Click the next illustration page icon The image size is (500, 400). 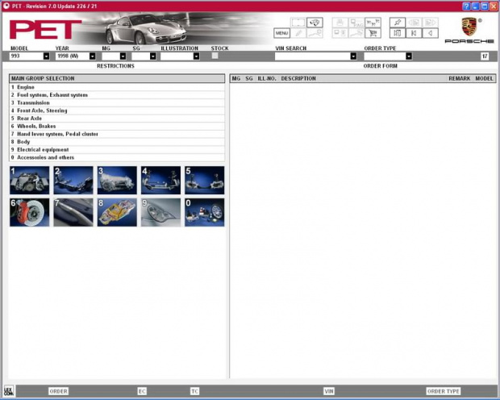click(430, 23)
